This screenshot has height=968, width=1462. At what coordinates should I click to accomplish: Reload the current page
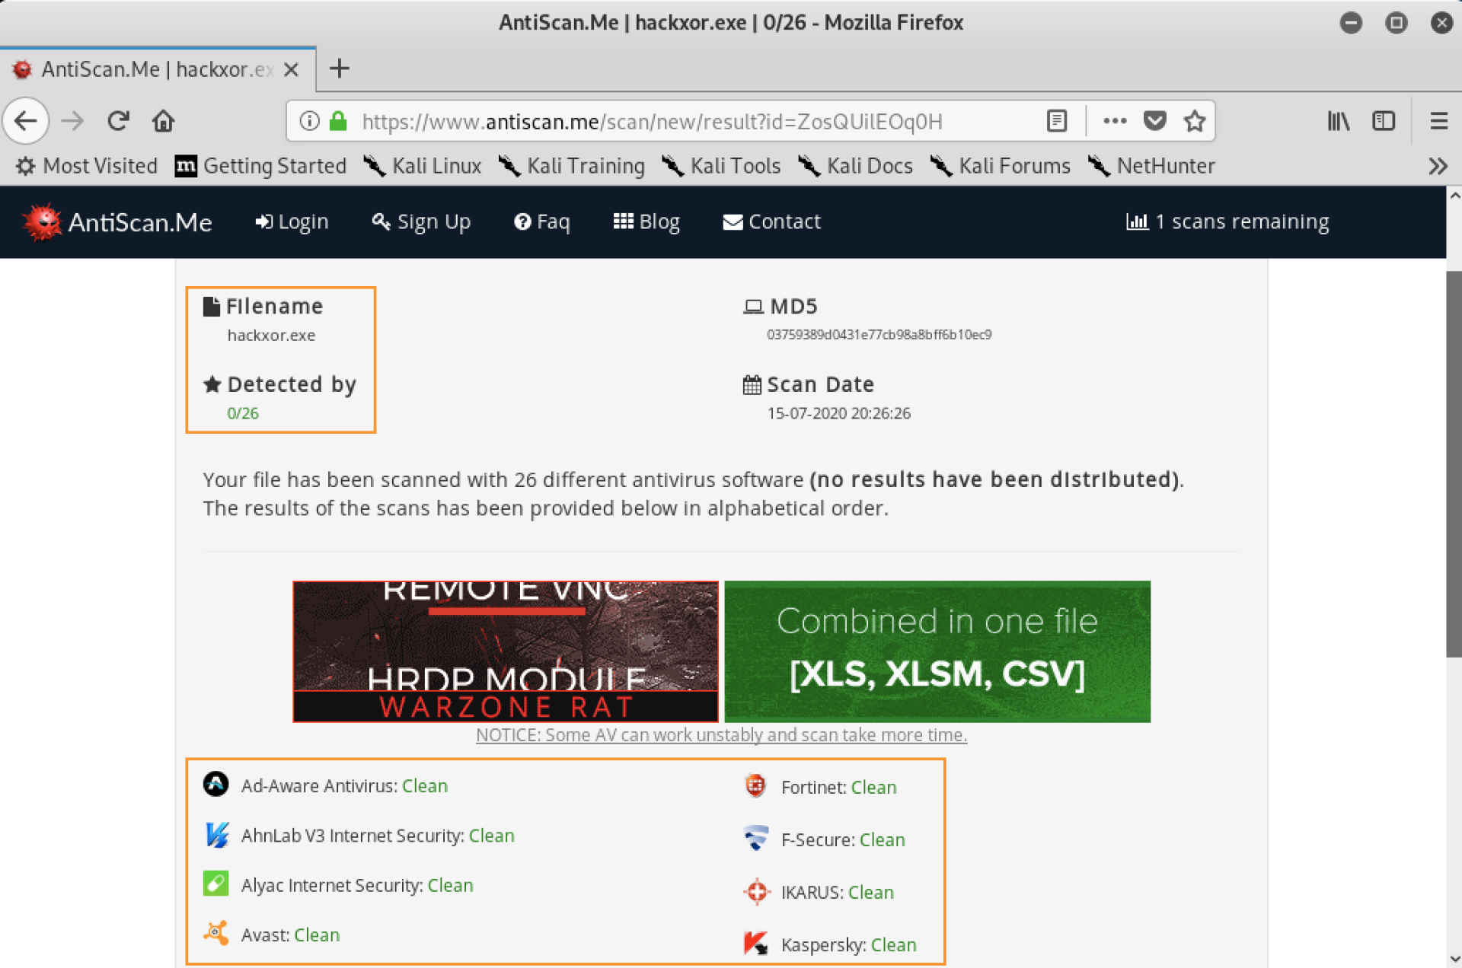coord(118,121)
